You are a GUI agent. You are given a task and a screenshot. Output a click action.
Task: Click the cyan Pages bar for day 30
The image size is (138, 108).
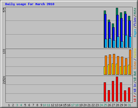click(x=126, y=41)
